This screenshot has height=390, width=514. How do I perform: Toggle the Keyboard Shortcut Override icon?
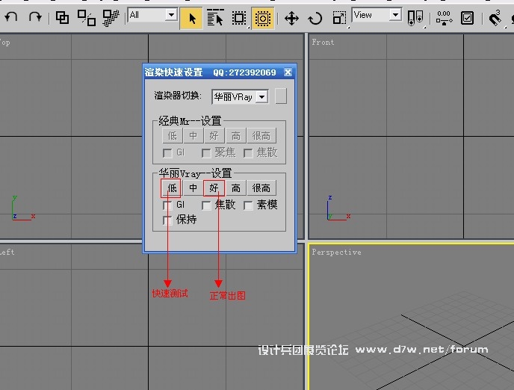467,18
